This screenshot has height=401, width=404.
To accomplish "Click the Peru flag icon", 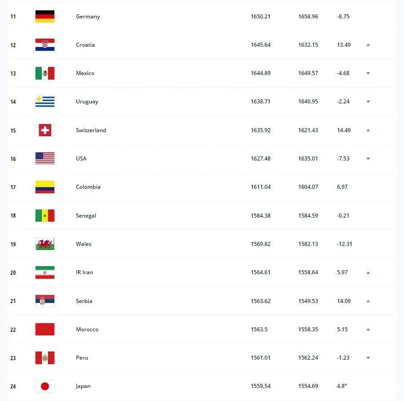I will [x=45, y=358].
